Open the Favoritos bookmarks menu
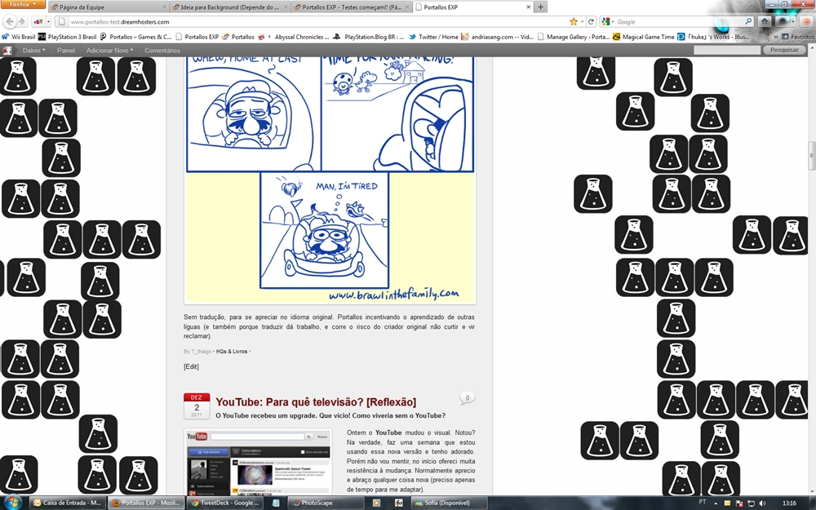816x510 pixels. coord(798,37)
